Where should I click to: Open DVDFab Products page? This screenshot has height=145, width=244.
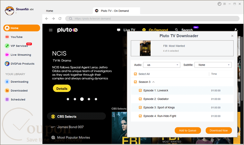click(20, 64)
